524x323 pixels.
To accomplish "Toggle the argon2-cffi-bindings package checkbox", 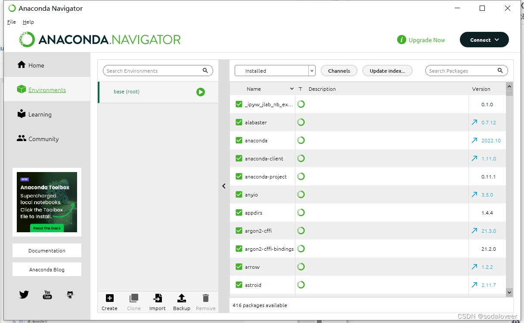I will point(239,249).
